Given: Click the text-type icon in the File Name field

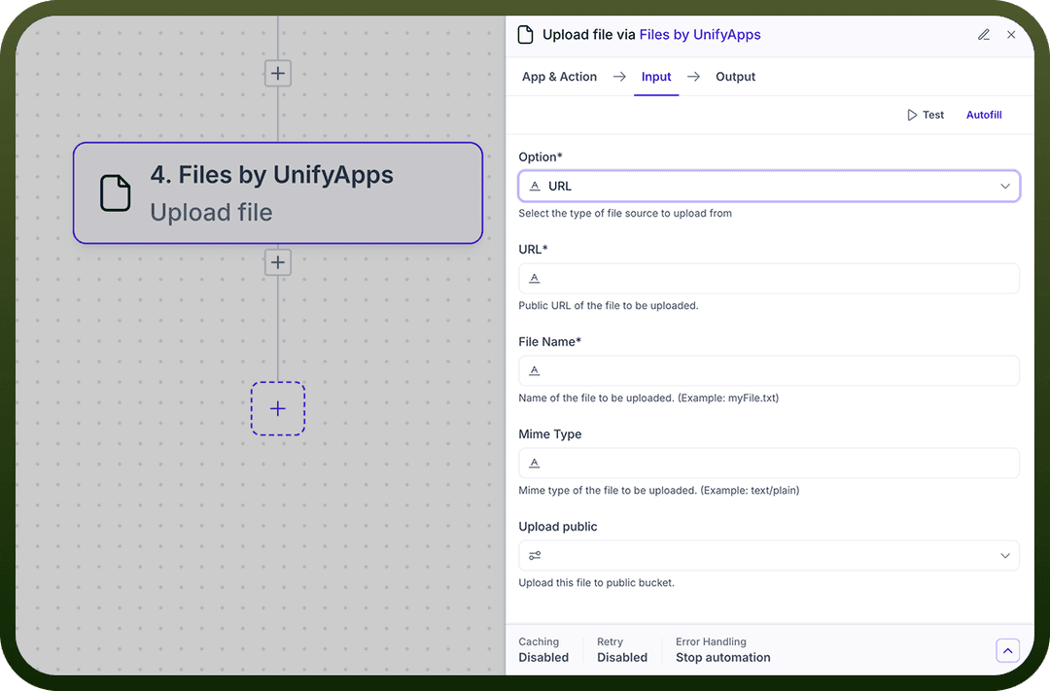Looking at the screenshot, I should (x=535, y=371).
